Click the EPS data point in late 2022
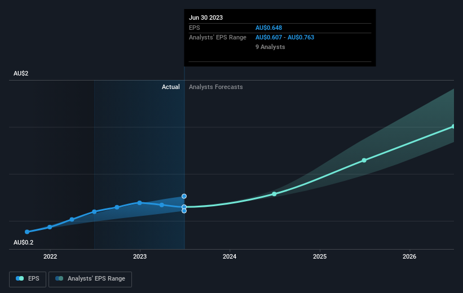The width and height of the screenshot is (463, 293). tap(117, 207)
